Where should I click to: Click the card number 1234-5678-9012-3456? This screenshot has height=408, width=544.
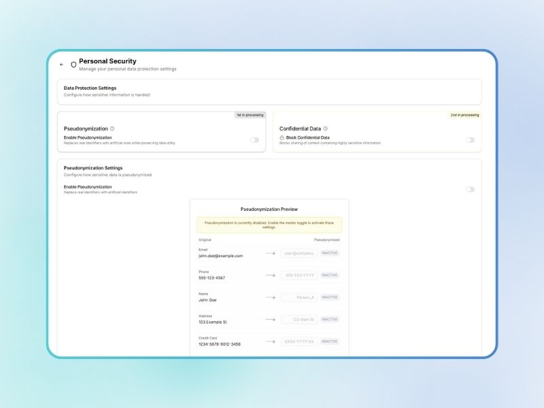pos(220,344)
